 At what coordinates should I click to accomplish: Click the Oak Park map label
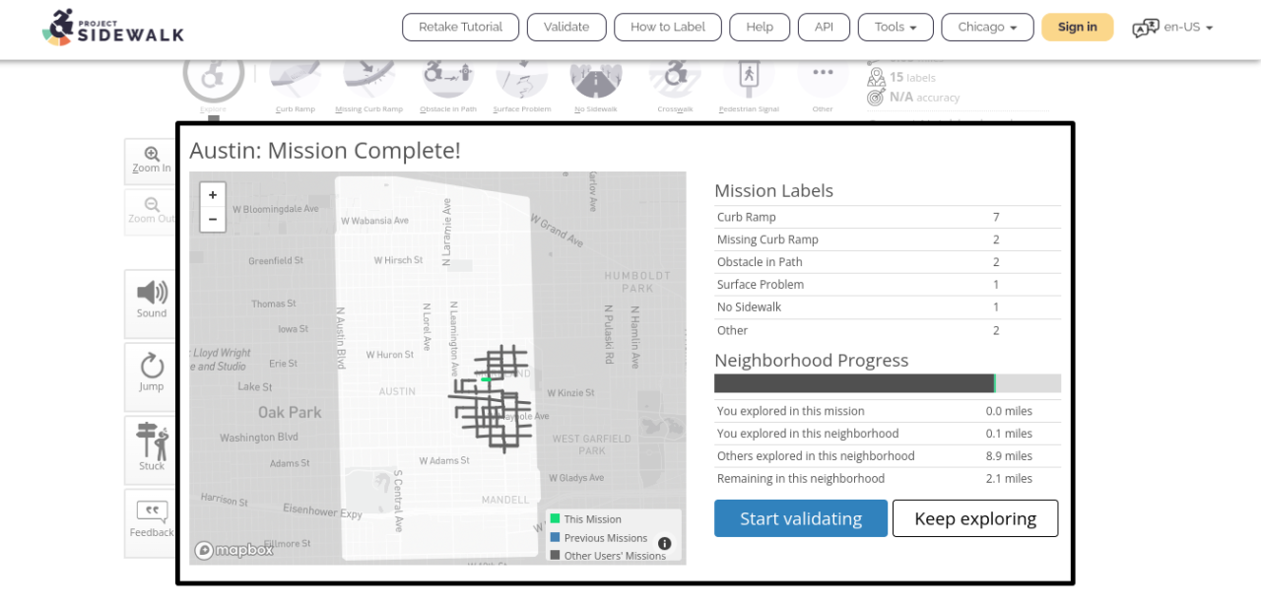[x=290, y=412]
